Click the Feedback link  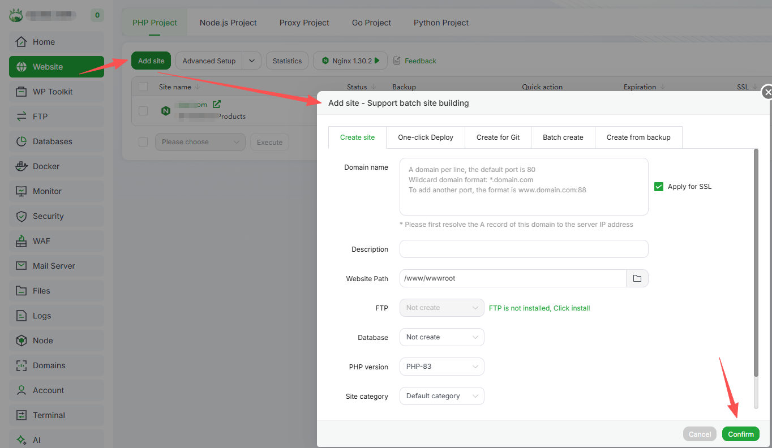[x=421, y=61]
